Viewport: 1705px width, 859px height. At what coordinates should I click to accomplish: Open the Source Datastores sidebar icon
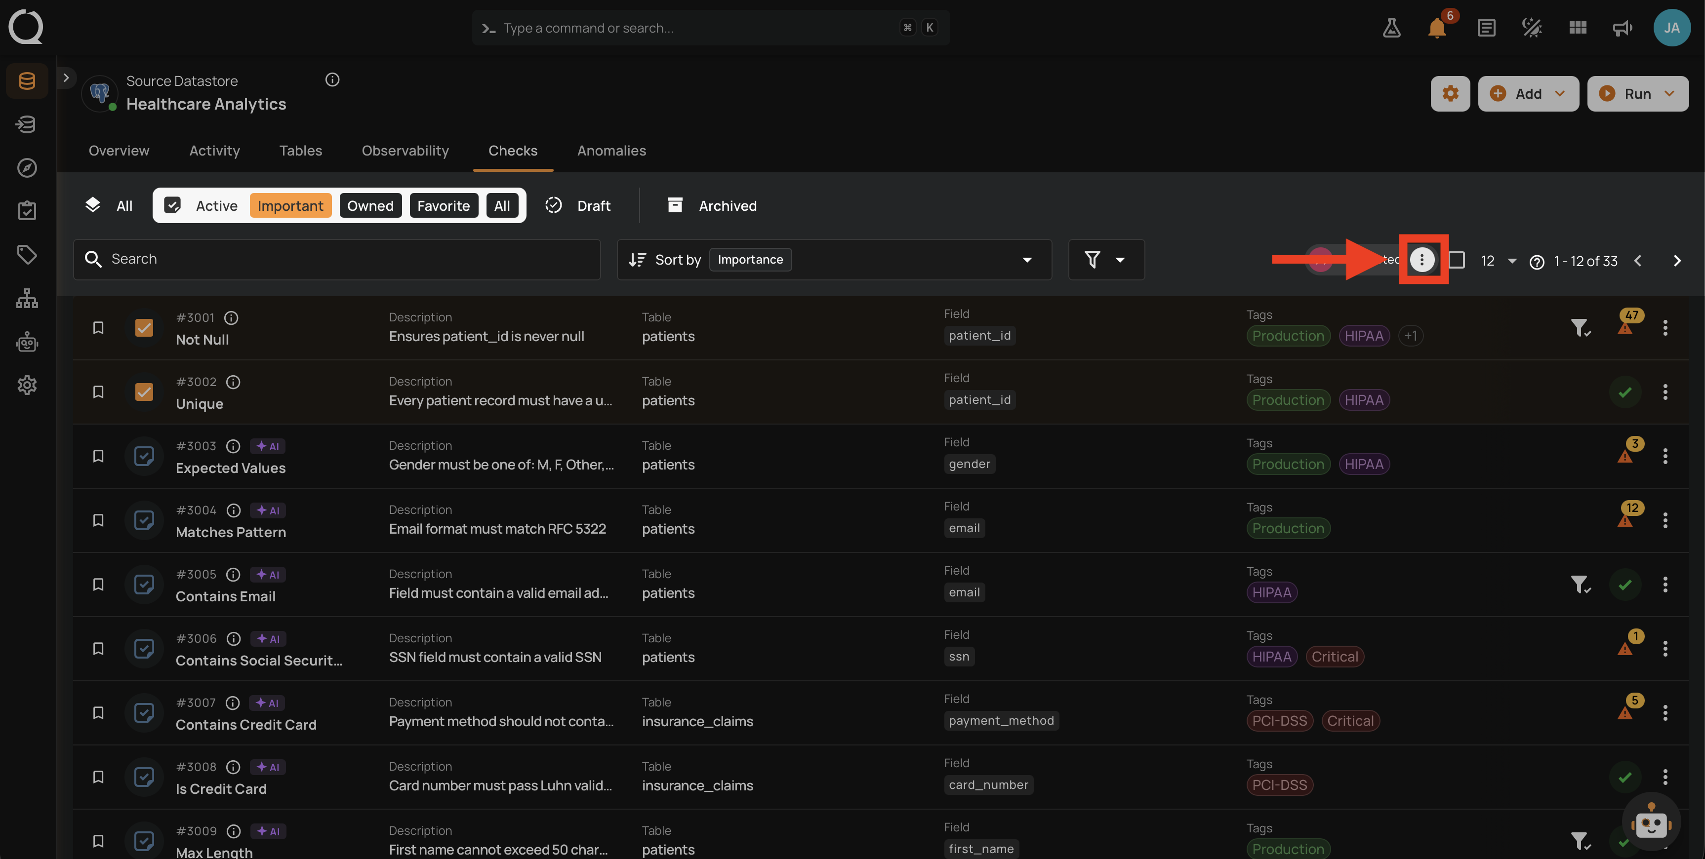[27, 81]
